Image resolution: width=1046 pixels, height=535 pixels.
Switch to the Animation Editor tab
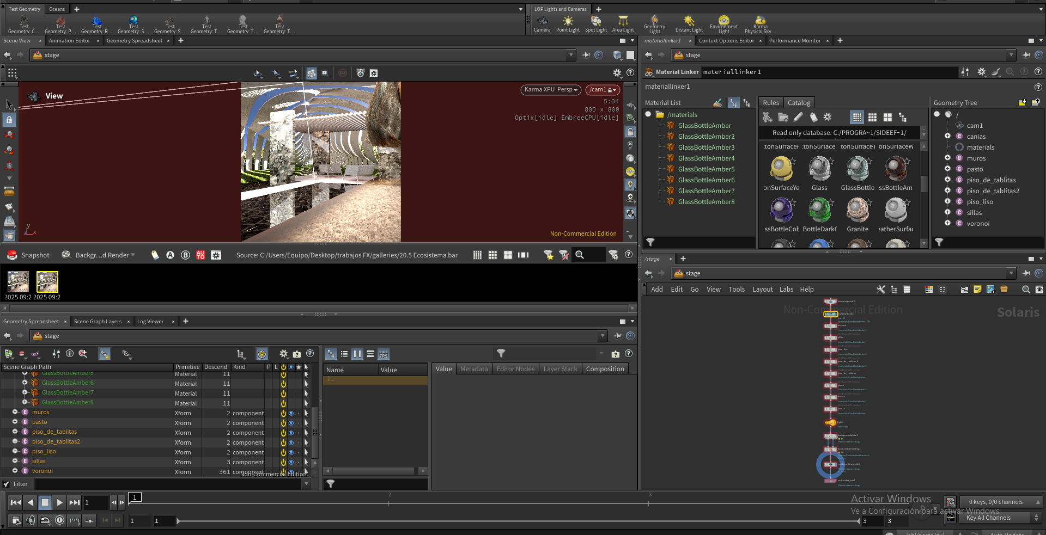[x=69, y=41]
